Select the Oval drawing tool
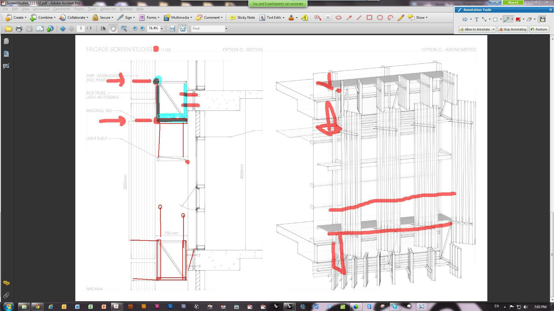This screenshot has width=554, height=311. coord(380,18)
